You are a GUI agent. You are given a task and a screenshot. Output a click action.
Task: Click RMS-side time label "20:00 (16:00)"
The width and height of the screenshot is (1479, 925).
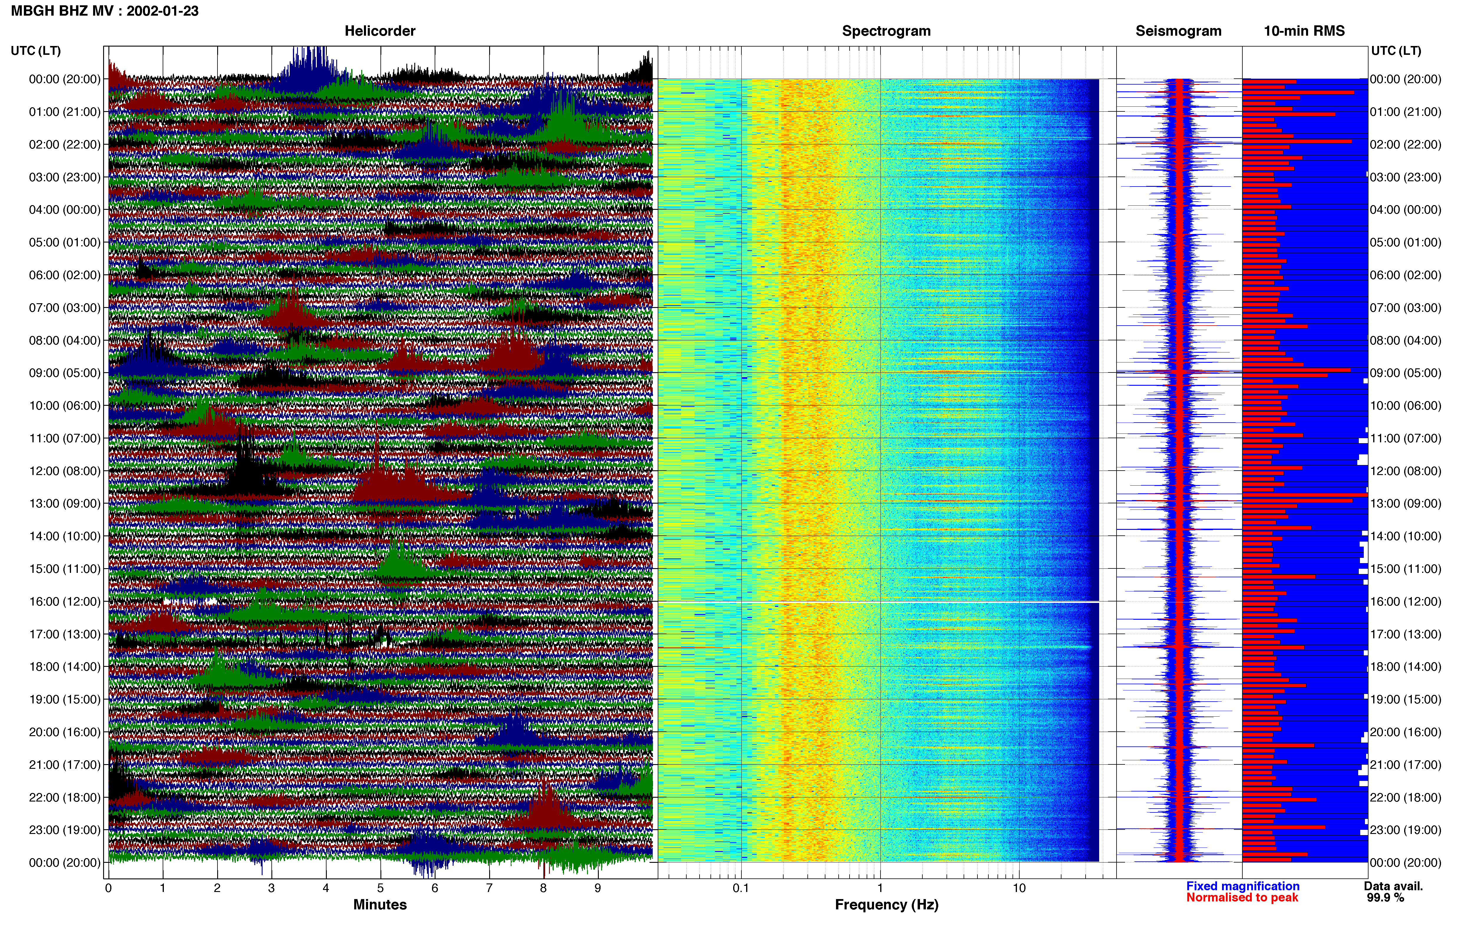pos(1406,732)
